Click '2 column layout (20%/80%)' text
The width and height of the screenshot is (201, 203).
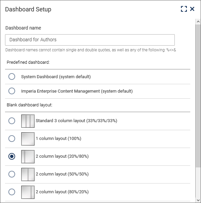[x=62, y=156]
